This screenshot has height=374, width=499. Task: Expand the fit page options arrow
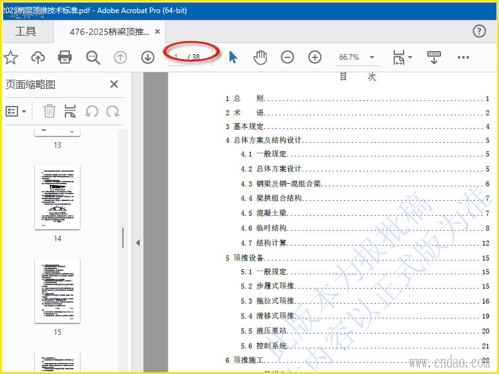click(x=410, y=57)
